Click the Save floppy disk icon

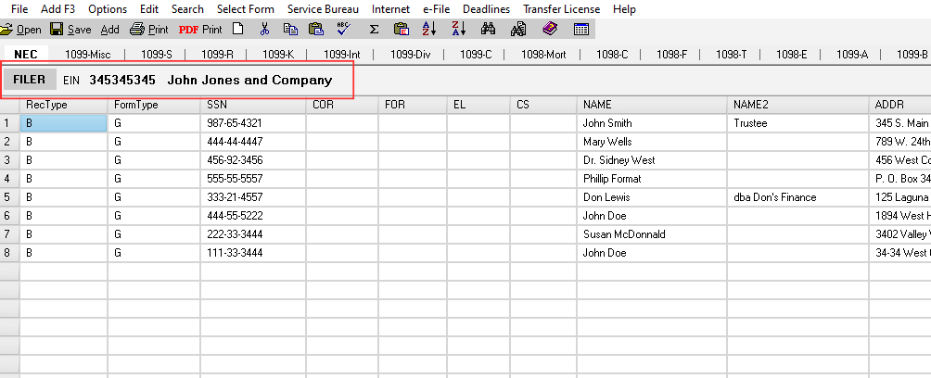coord(56,30)
